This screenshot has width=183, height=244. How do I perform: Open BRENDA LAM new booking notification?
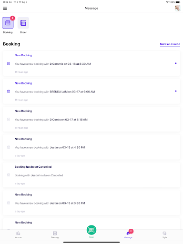(91, 91)
